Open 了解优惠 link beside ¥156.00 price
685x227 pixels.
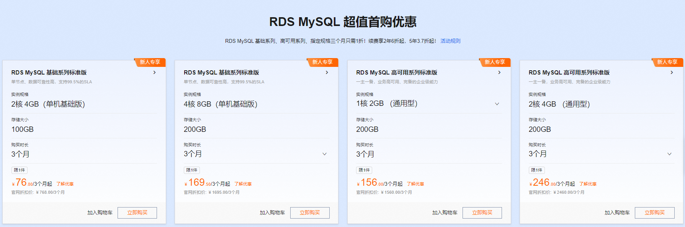click(415, 184)
